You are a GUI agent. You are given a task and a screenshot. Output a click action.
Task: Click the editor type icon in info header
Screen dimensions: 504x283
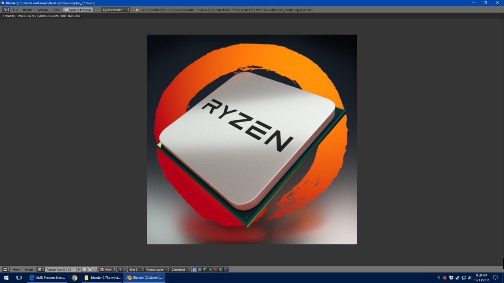tap(6, 10)
